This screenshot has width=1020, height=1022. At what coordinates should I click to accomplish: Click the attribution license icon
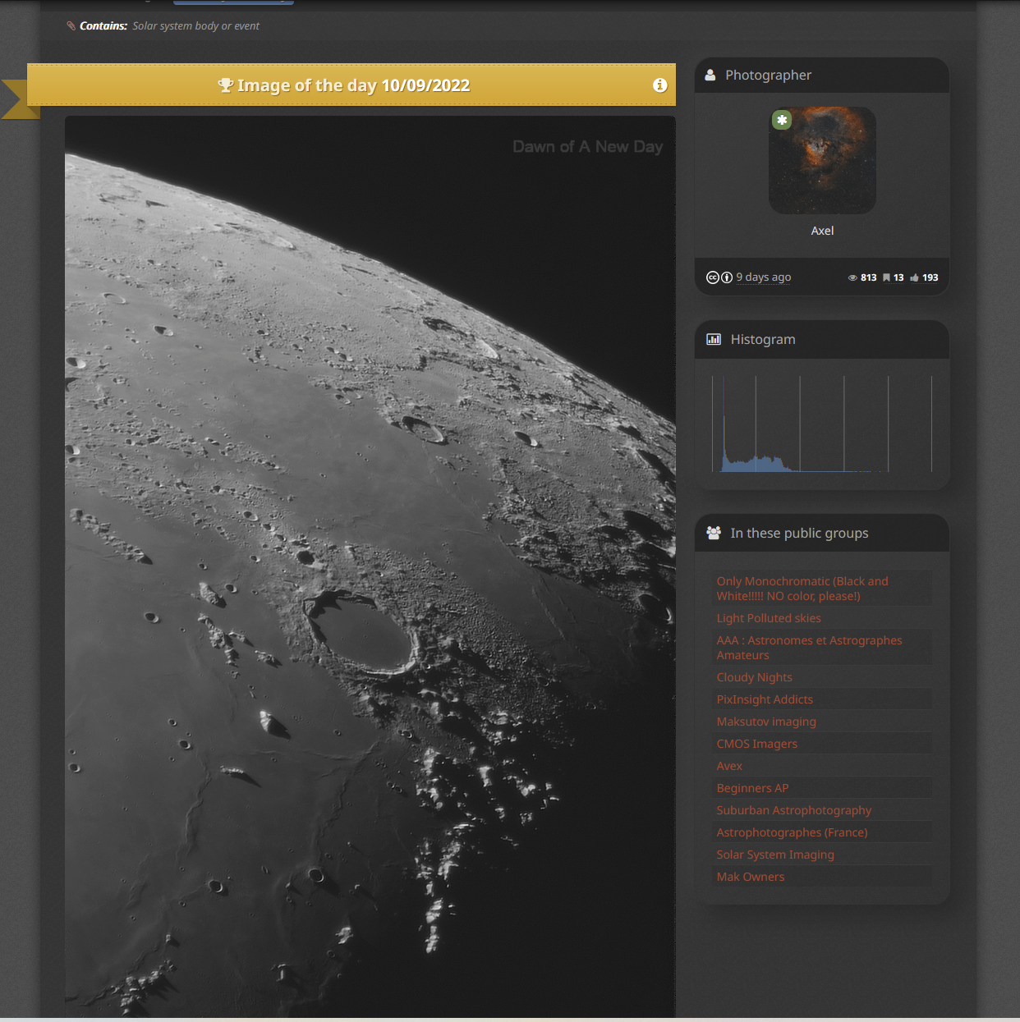tap(727, 277)
